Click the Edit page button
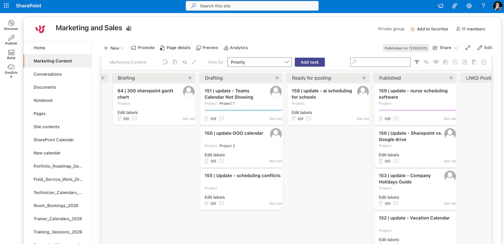 [485, 48]
